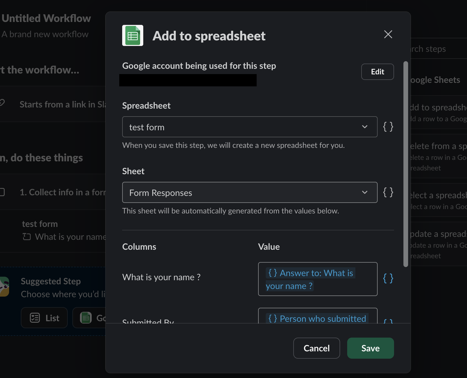467x378 pixels.
Task: Click the Google Sheets icon in dialog header
Action: [133, 35]
